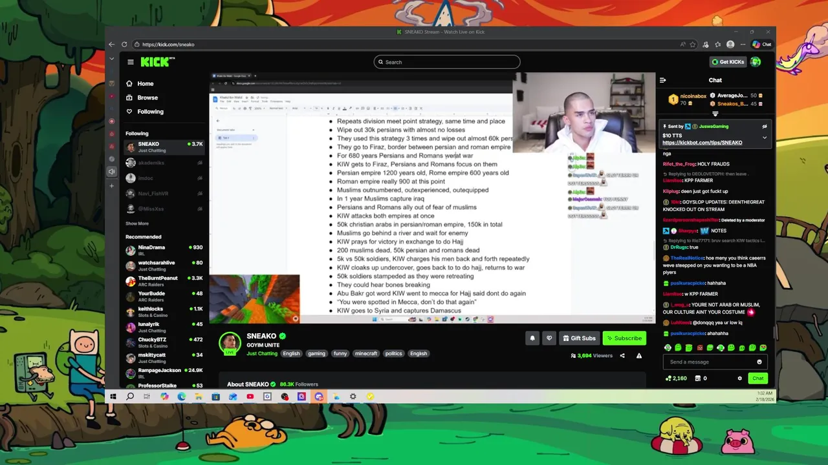Image resolution: width=828 pixels, height=465 pixels.
Task: Click the Kick search field
Action: pyautogui.click(x=447, y=62)
